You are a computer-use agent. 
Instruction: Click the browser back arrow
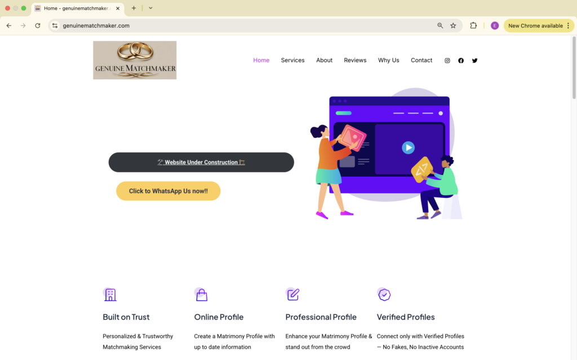(9, 26)
